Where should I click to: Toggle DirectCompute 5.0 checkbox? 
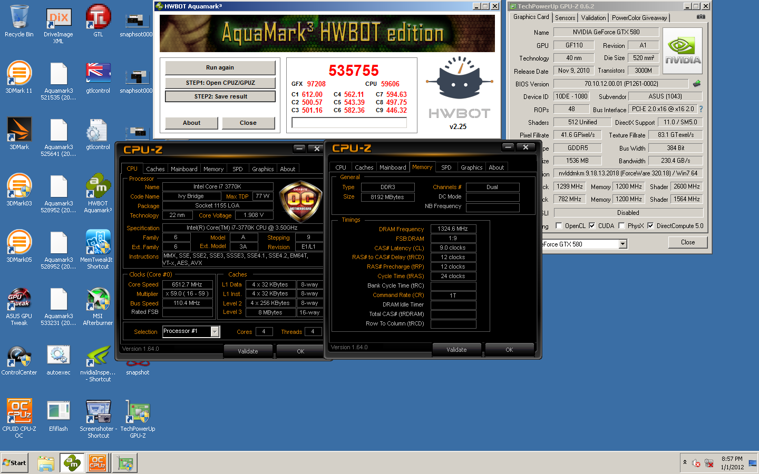[x=650, y=225]
